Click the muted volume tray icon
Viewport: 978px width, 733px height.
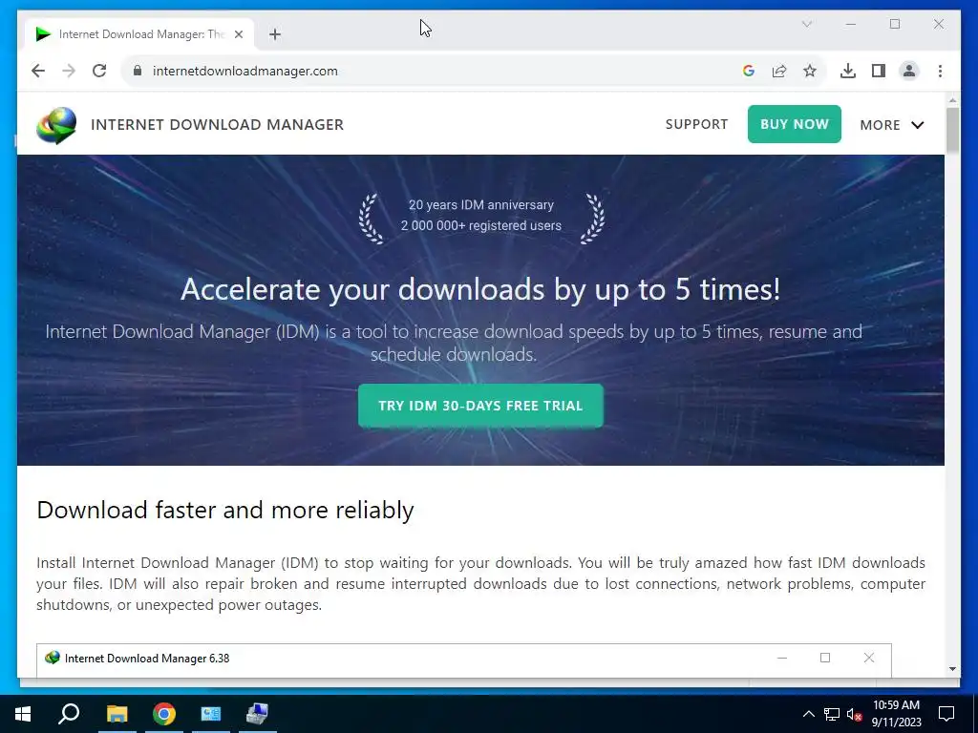pyautogui.click(x=854, y=714)
